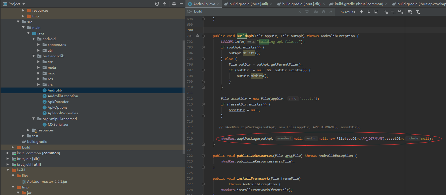
Task: Click APK_DIRNAME constant on line 719
Action: [371, 139]
